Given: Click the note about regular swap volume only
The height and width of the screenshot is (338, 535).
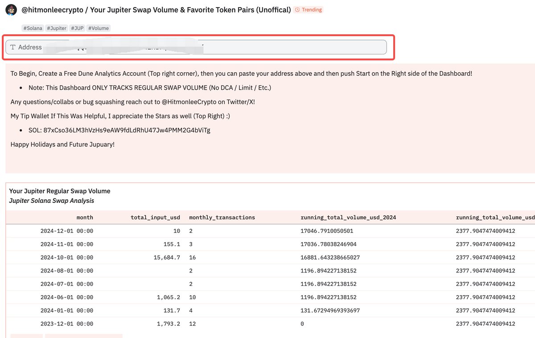Looking at the screenshot, I should (150, 87).
